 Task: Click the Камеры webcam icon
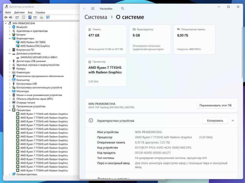tap(14, 68)
